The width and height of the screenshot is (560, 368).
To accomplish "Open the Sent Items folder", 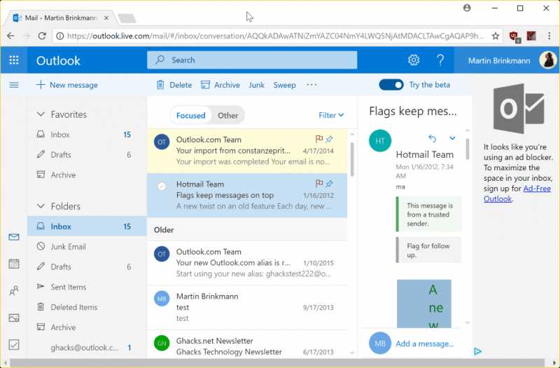I will click(x=87, y=287).
